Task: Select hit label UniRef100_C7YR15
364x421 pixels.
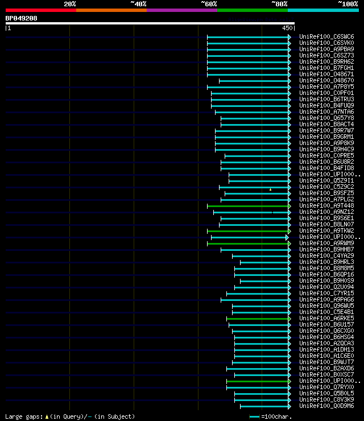Action: click(x=326, y=294)
